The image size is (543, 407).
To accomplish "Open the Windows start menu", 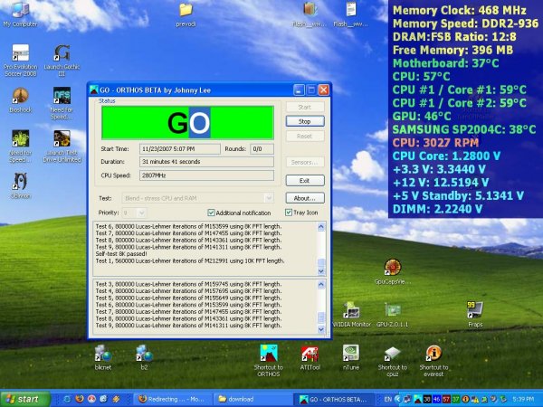I will [24, 399].
